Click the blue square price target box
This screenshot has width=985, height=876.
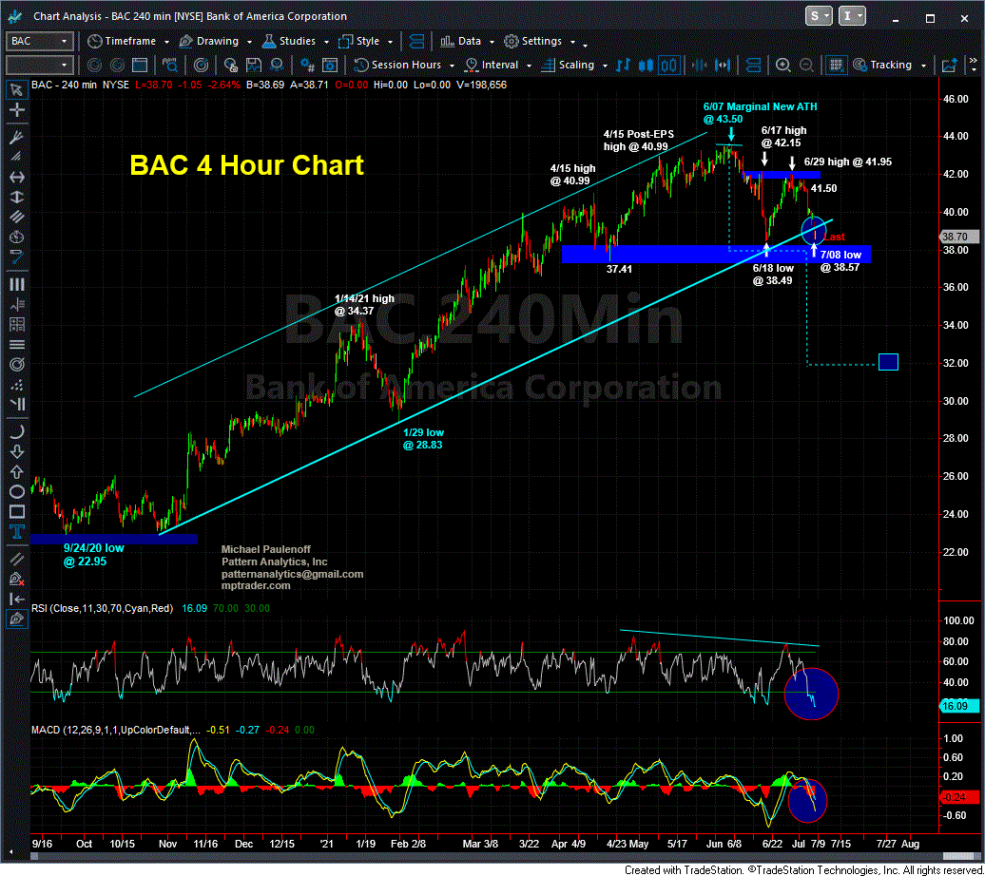tap(888, 362)
